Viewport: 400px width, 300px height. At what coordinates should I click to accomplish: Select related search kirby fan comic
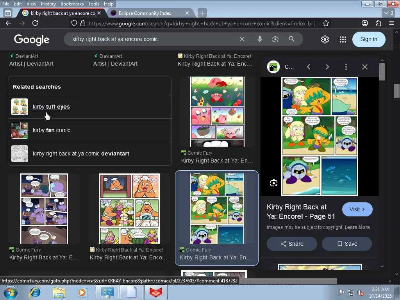point(90,130)
